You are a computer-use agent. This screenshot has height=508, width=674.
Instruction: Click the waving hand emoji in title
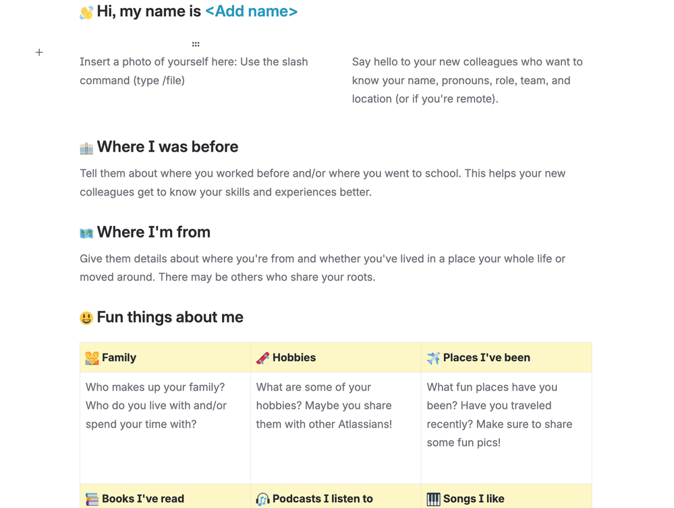(86, 13)
